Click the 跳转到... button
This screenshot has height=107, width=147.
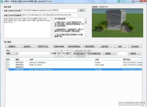pos(134,53)
